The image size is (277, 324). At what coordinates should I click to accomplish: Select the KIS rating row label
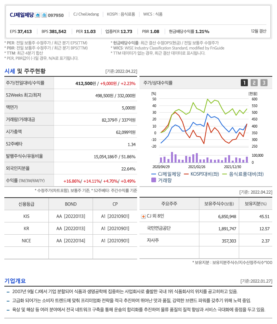pyautogui.click(x=26, y=217)
